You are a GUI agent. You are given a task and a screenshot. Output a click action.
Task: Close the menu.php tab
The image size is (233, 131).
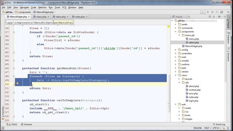(x=48, y=17)
